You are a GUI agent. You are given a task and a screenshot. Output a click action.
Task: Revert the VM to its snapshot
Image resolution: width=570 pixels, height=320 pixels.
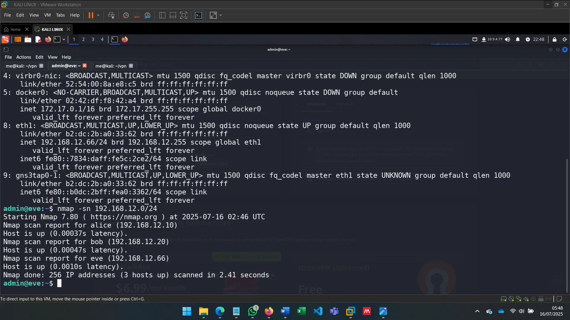[x=137, y=15]
